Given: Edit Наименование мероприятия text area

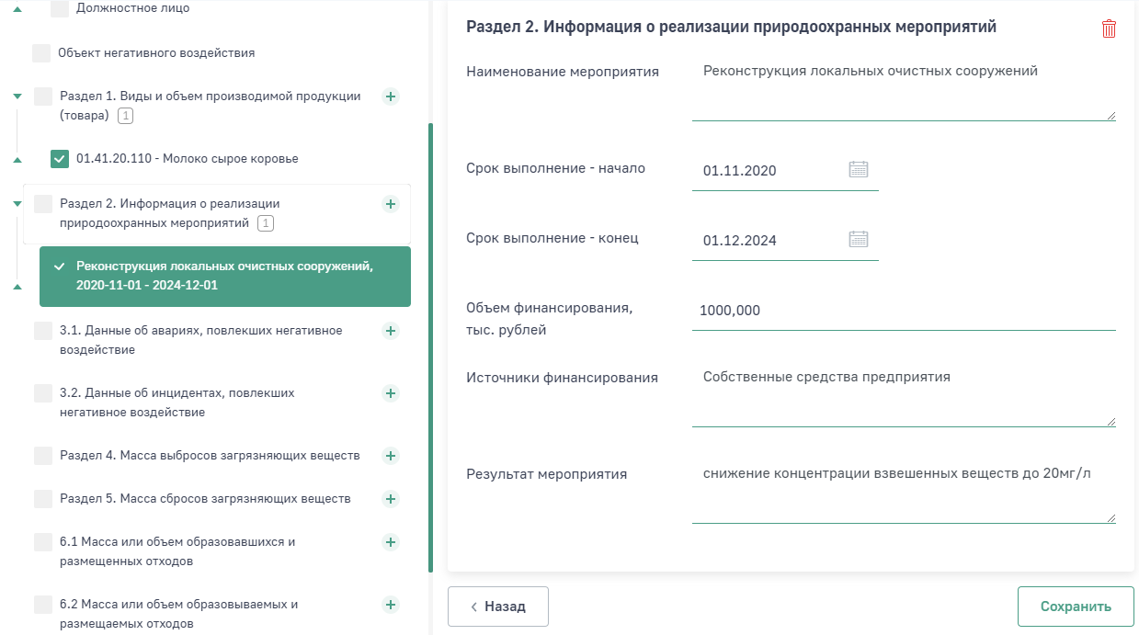Looking at the screenshot, I should coord(904,89).
